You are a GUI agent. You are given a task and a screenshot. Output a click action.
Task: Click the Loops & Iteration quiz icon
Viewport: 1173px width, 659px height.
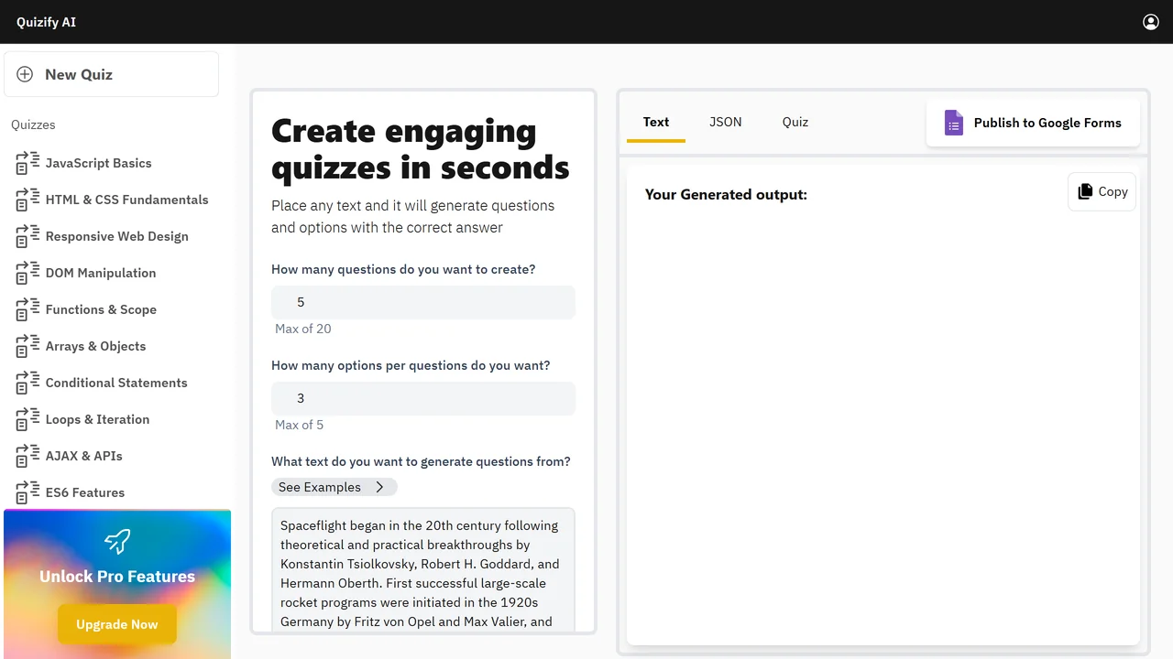coord(28,419)
